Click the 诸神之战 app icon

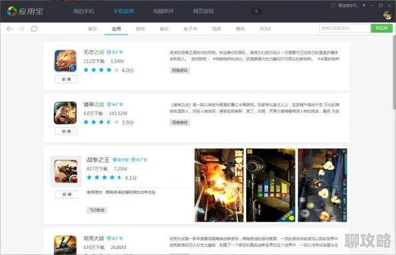point(65,113)
